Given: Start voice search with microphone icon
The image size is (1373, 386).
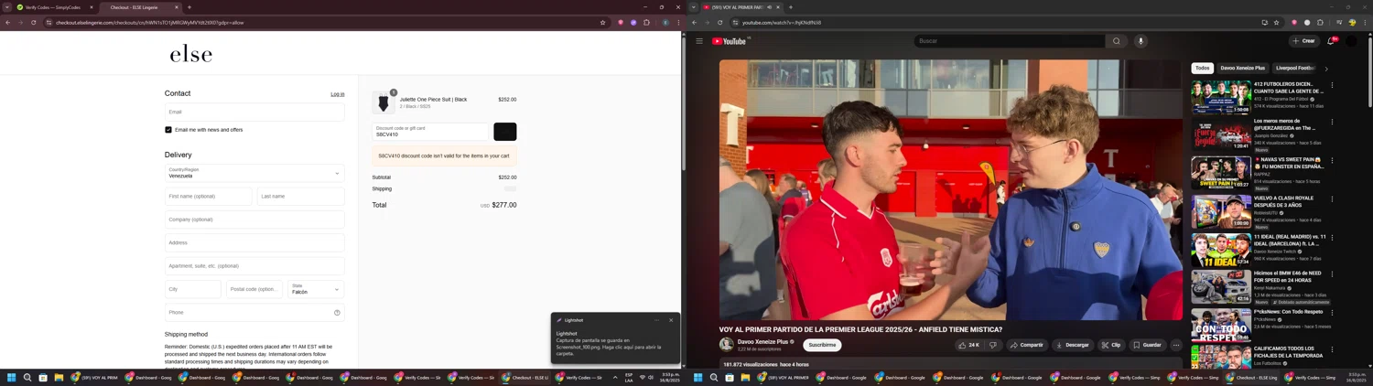Looking at the screenshot, I should pyautogui.click(x=1141, y=41).
